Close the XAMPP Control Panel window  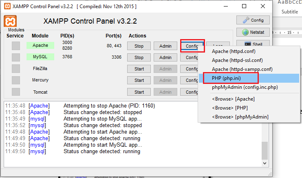pyautogui.click(x=263, y=6)
